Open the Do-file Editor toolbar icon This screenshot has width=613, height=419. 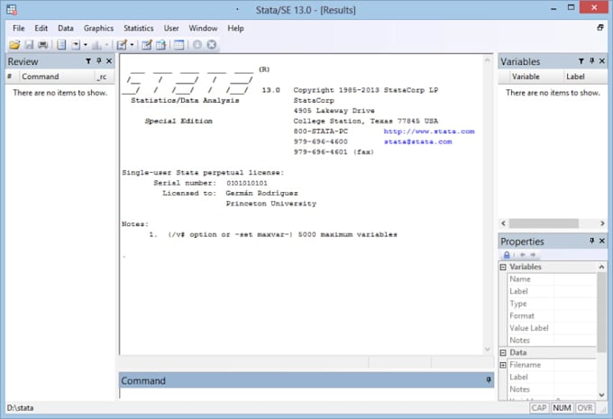coord(122,45)
